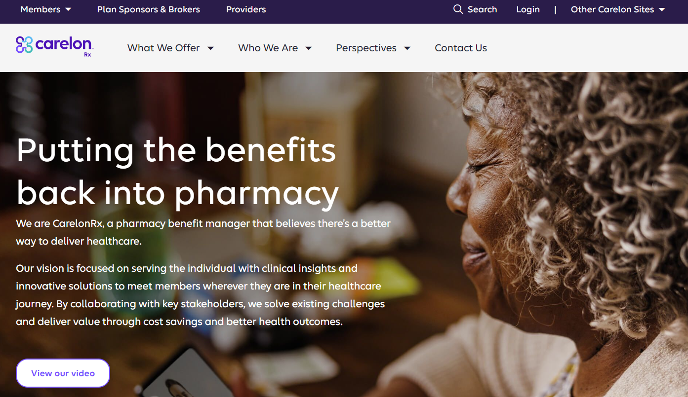The image size is (688, 397).
Task: Open the Providers page
Action: coord(246,9)
